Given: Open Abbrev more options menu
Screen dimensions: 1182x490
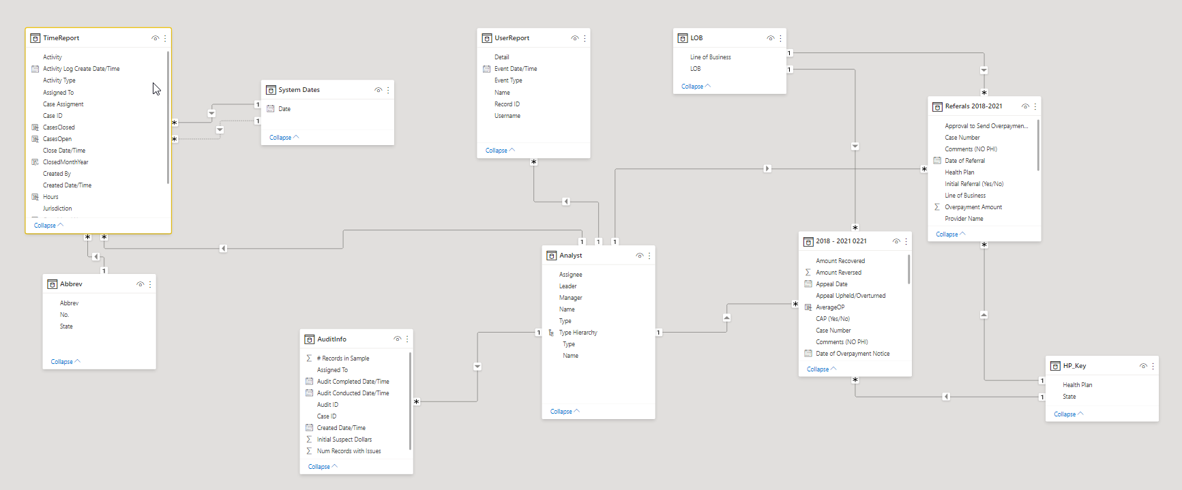Looking at the screenshot, I should 150,284.
